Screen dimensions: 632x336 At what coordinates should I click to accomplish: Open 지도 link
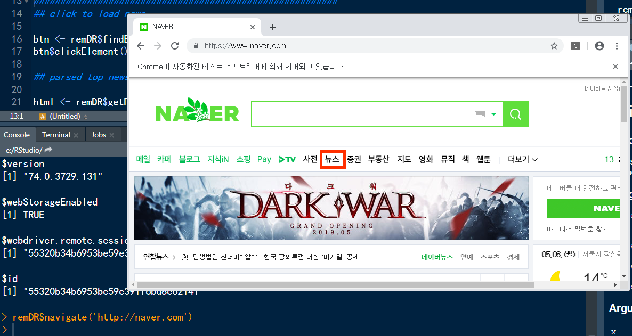point(404,159)
